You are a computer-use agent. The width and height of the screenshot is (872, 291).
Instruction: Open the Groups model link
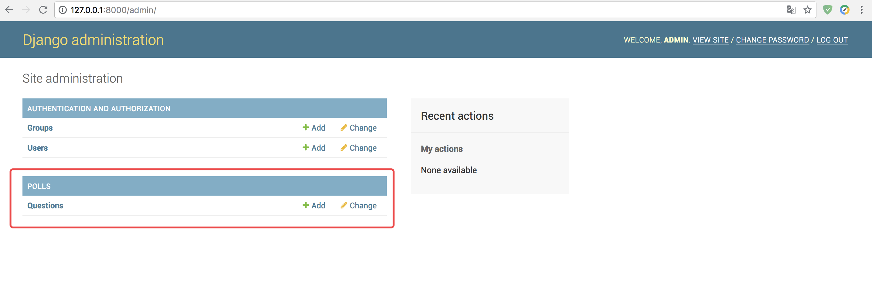coord(40,128)
